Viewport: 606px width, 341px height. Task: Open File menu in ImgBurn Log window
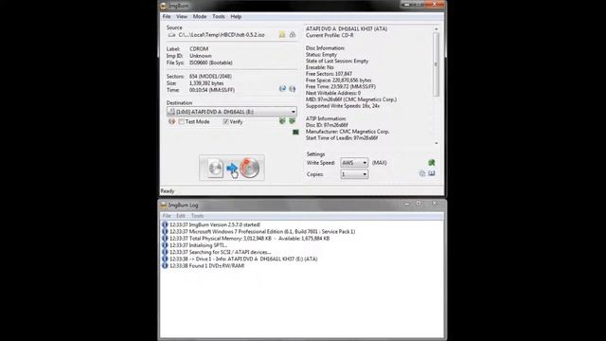coord(167,216)
